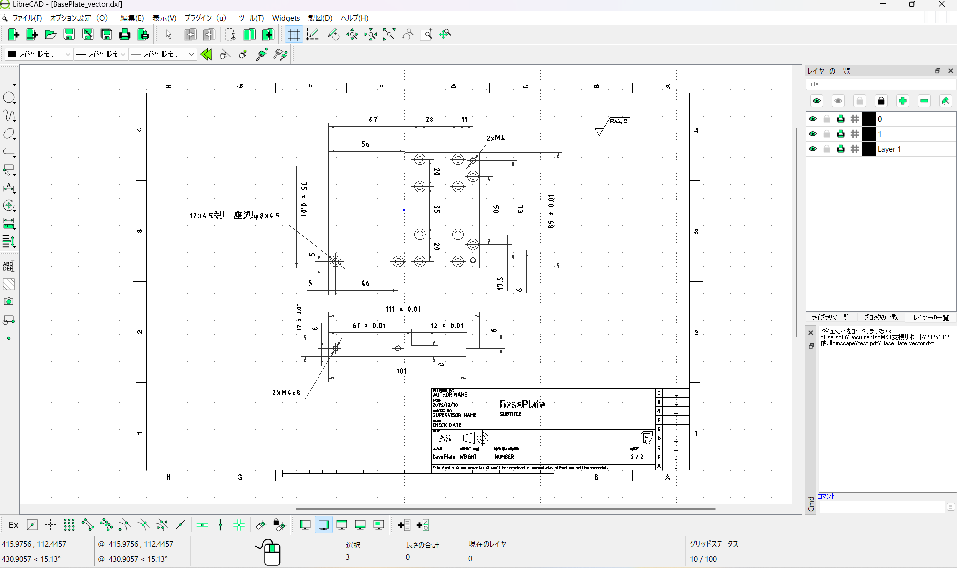Open the ファイル(F) menu
The height and width of the screenshot is (568, 957).
click(27, 18)
